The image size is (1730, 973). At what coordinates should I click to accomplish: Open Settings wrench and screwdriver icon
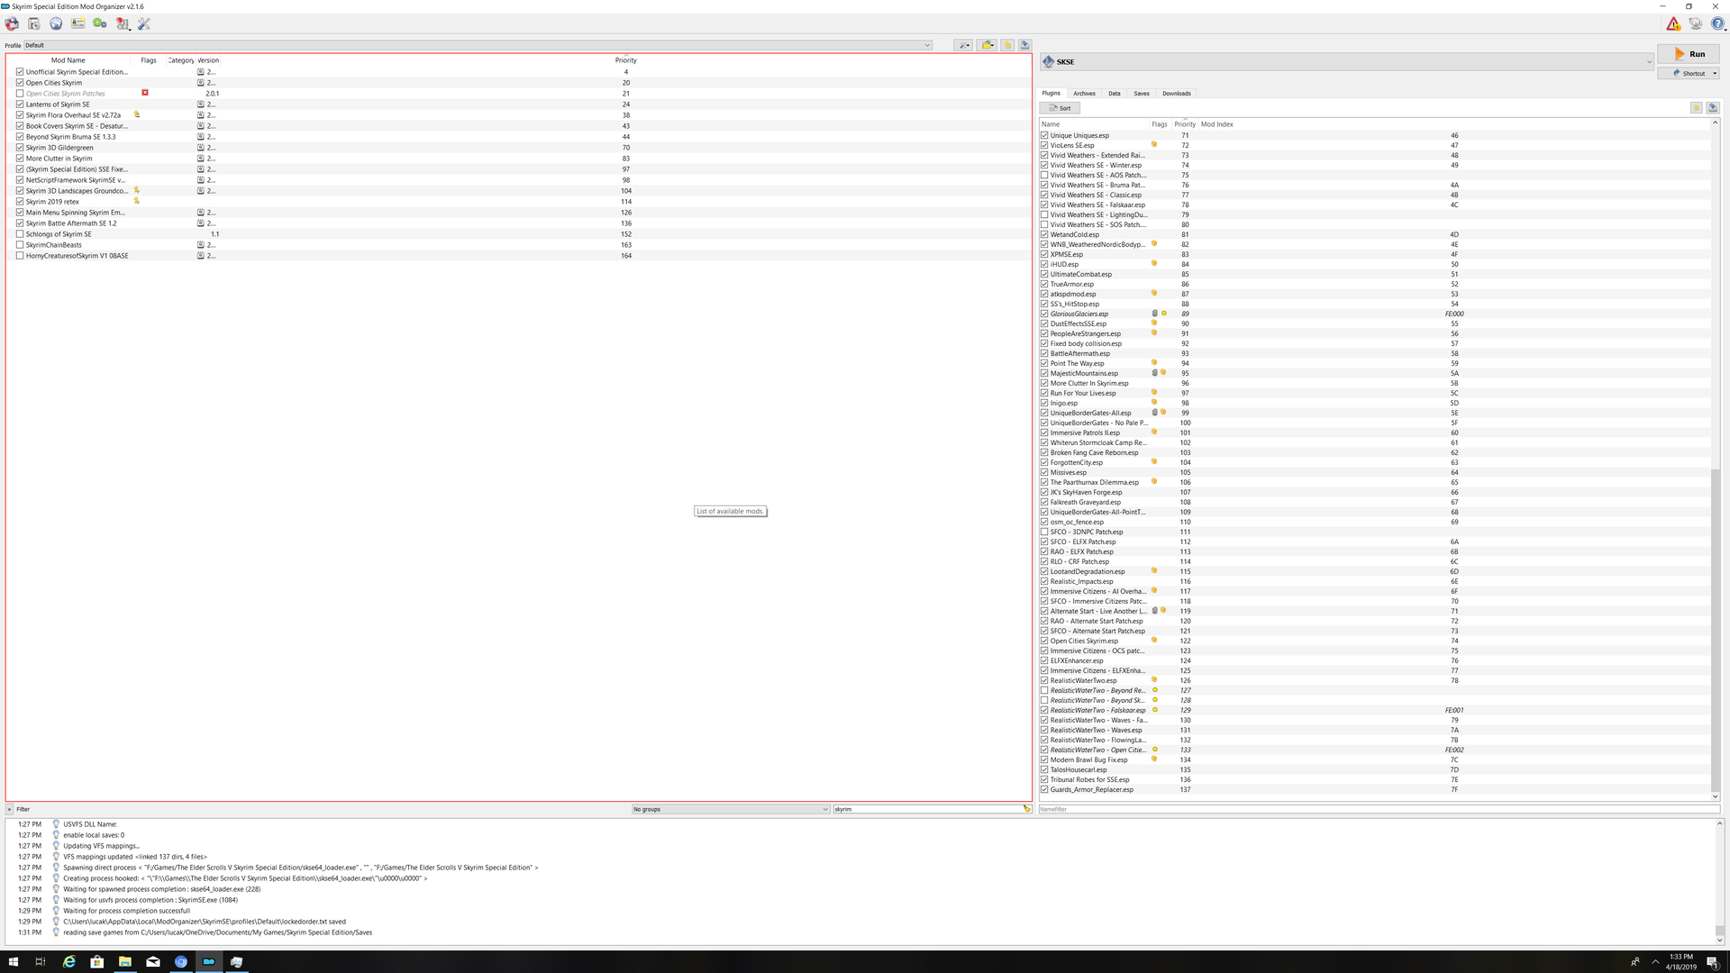tap(144, 24)
